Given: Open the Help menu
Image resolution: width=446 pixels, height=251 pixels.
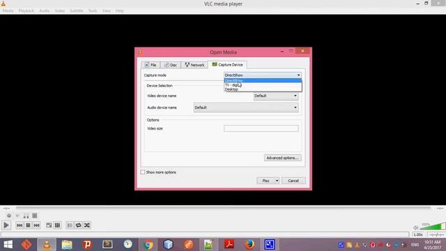Looking at the screenshot, I should (x=120, y=11).
